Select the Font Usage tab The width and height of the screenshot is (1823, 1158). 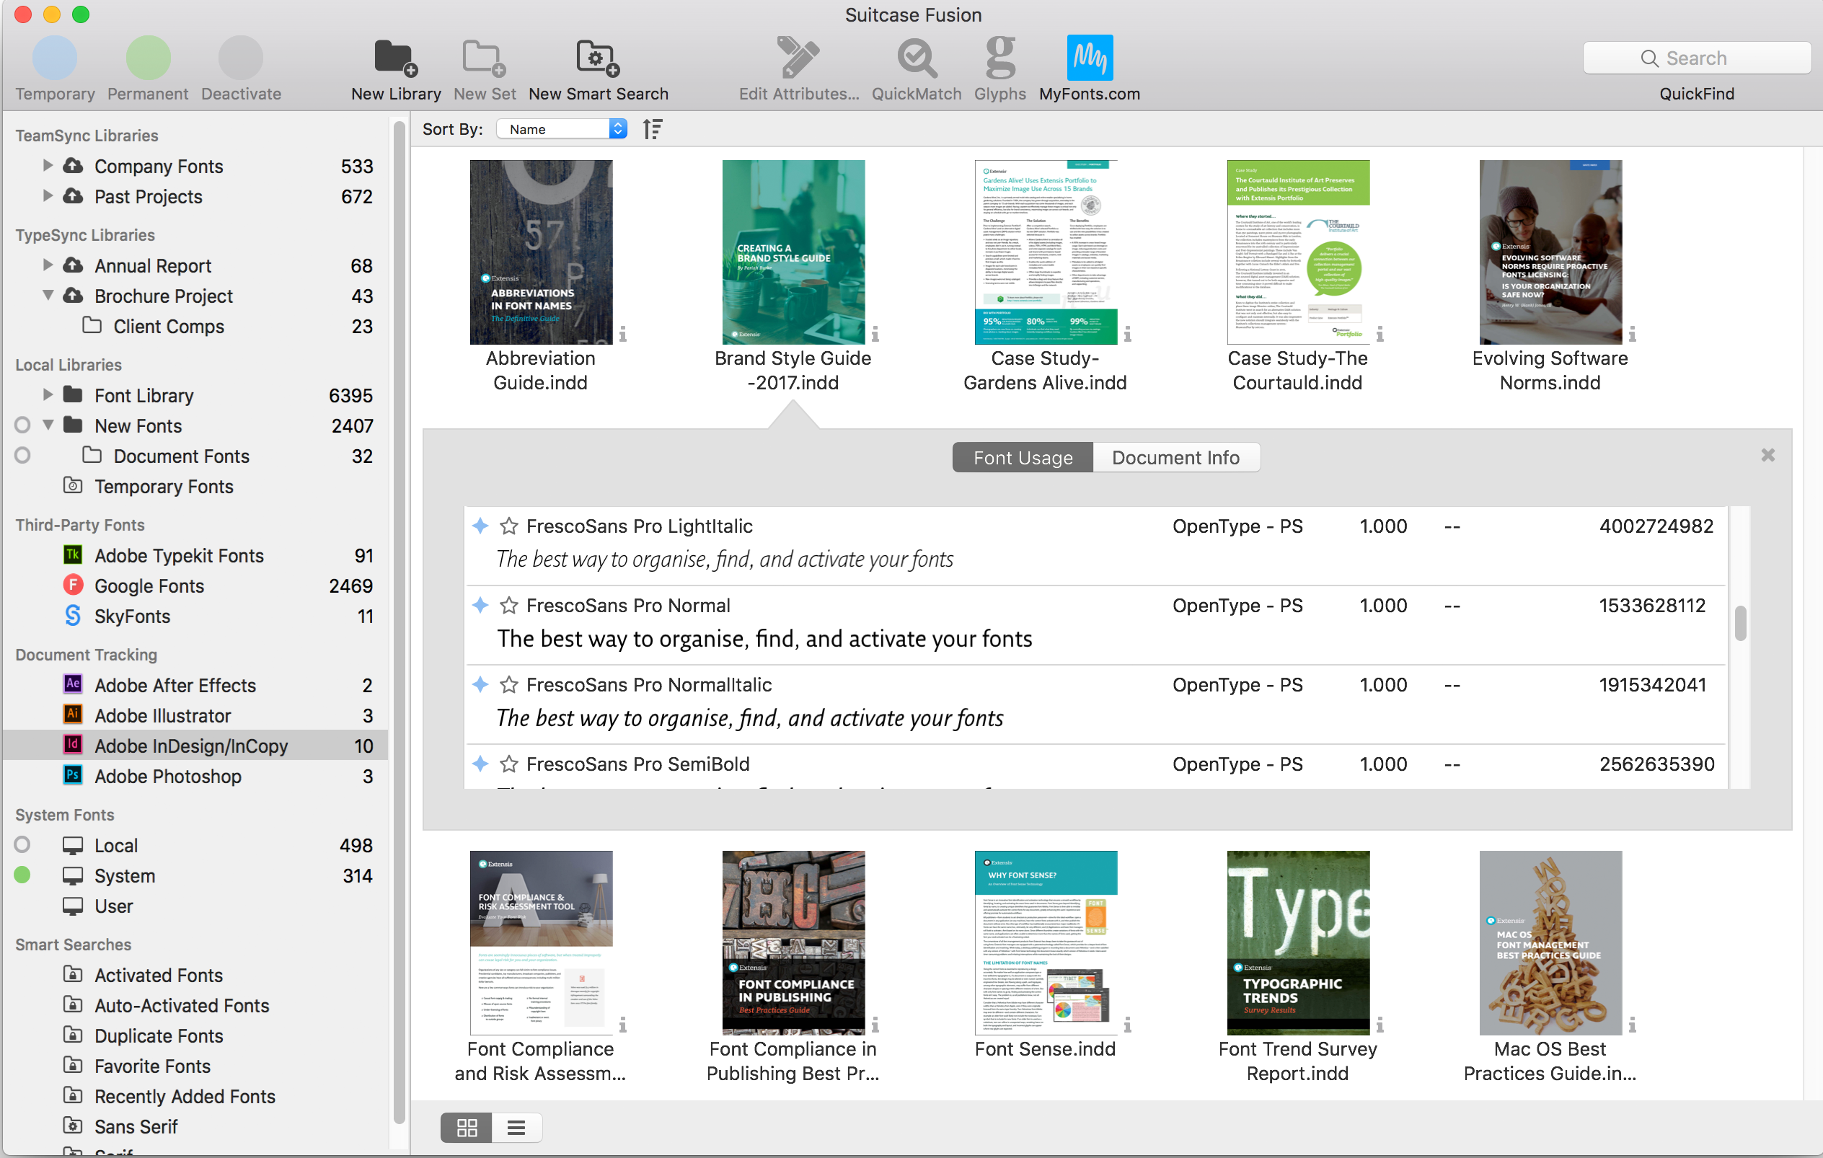[1022, 458]
